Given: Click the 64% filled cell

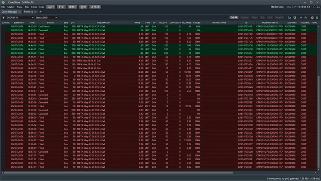Looking at the screenshot, I should click(x=198, y=26).
